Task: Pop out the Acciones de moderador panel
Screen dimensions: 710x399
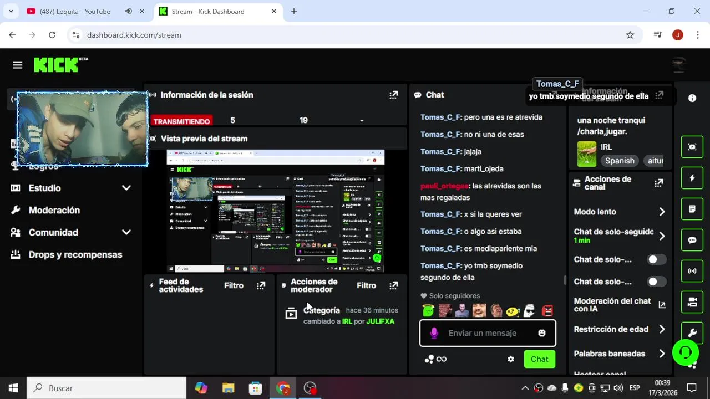Action: tap(393, 285)
